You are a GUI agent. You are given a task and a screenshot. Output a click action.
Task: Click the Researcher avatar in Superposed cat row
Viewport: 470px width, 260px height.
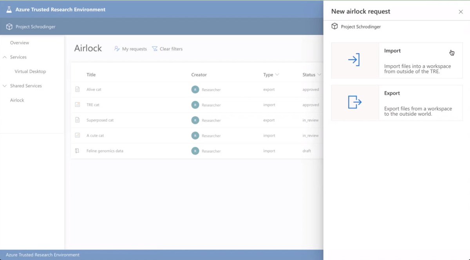(x=195, y=120)
